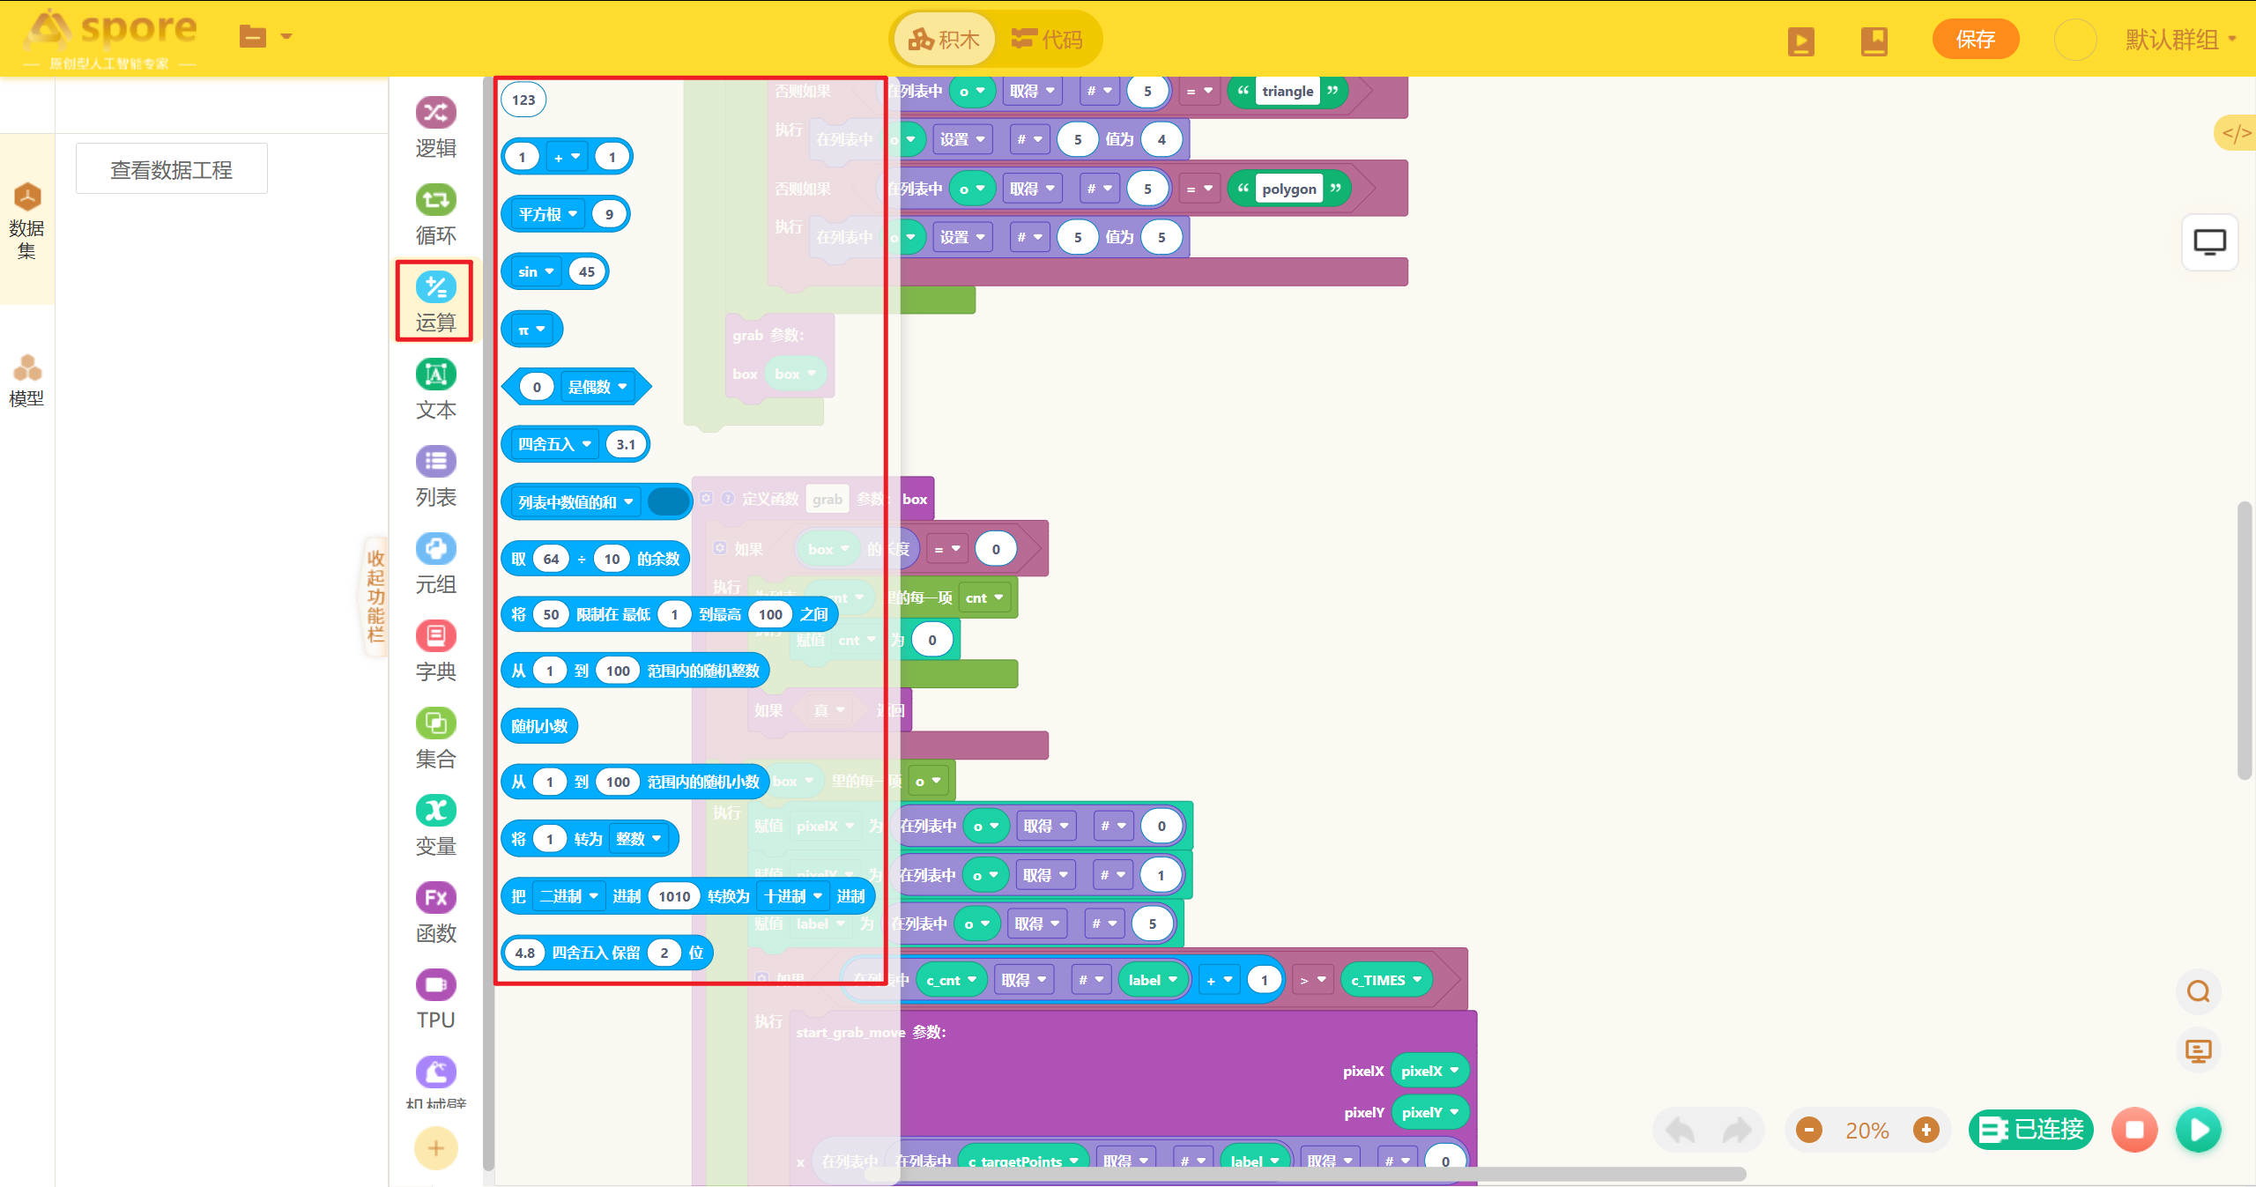2256x1187 pixels.
Task: Open the 列表 list block category
Action: [435, 476]
